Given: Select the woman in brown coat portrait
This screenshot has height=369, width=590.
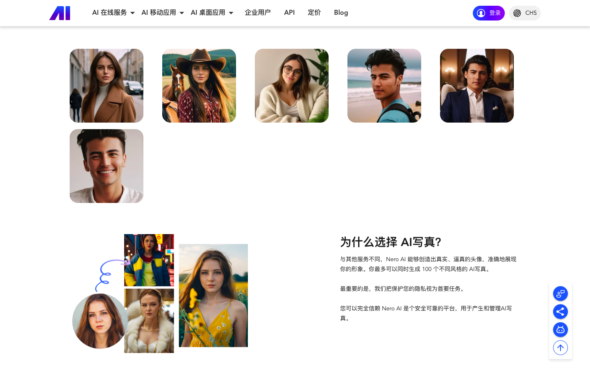Looking at the screenshot, I should [x=107, y=86].
